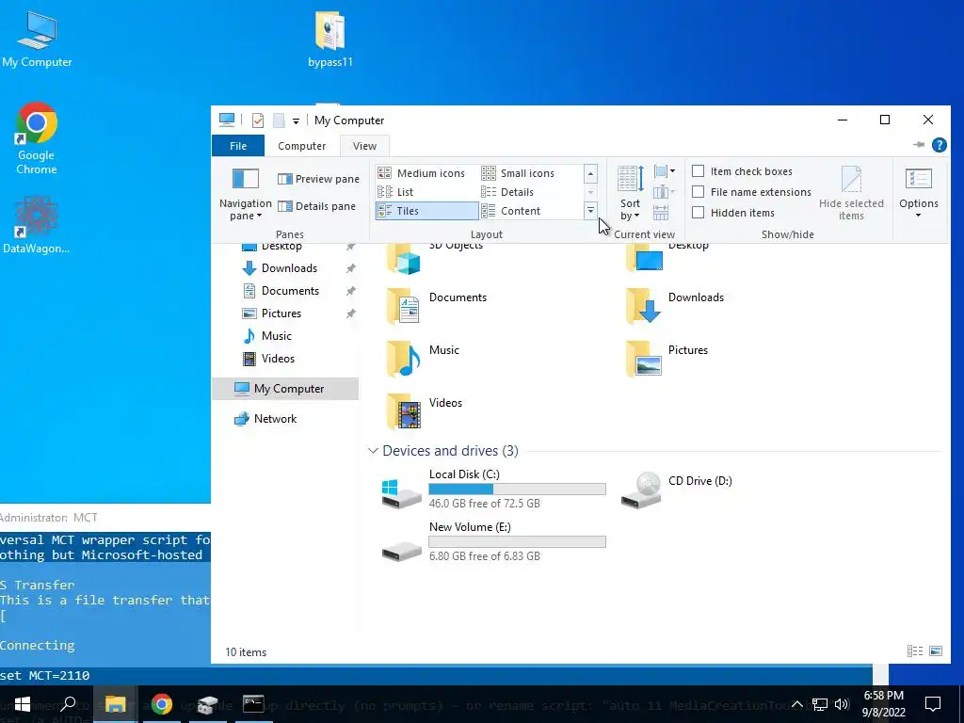The width and height of the screenshot is (964, 723).
Task: Switch to the View ribbon tab
Action: click(364, 146)
